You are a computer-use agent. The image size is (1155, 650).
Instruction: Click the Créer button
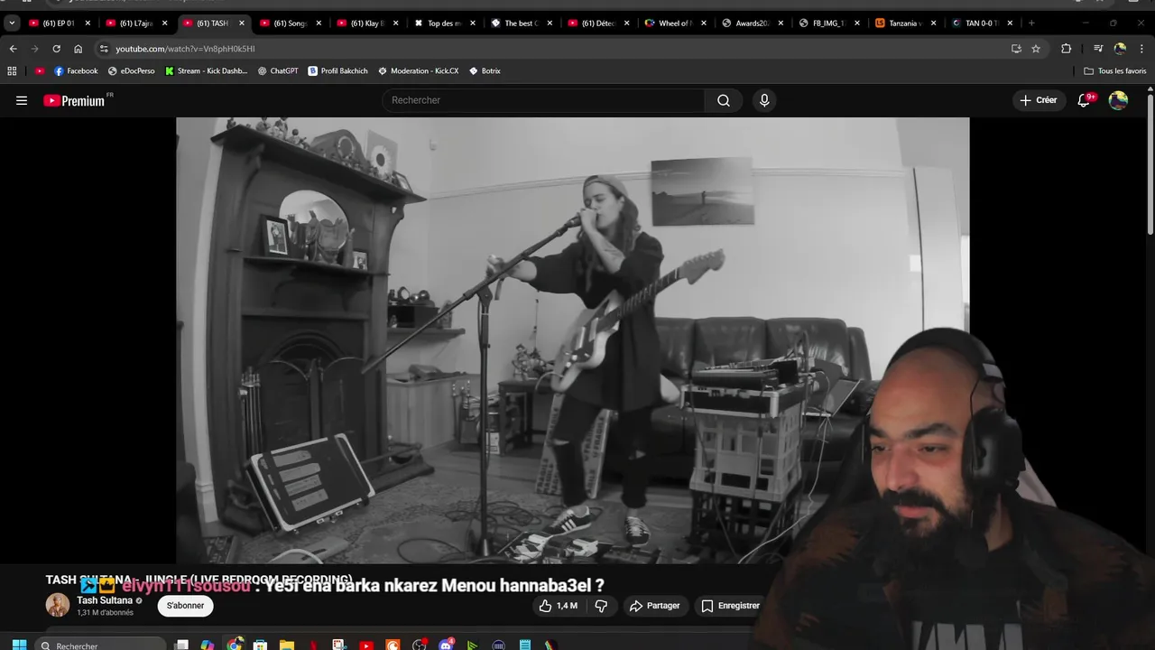click(1038, 100)
